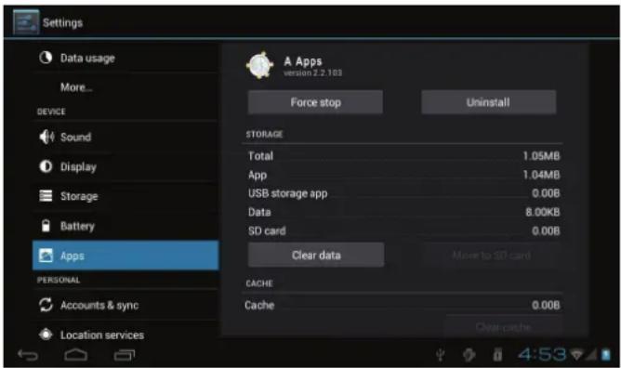Tap the Home navigation button
Screen dimensions: 621x368
coord(76,355)
